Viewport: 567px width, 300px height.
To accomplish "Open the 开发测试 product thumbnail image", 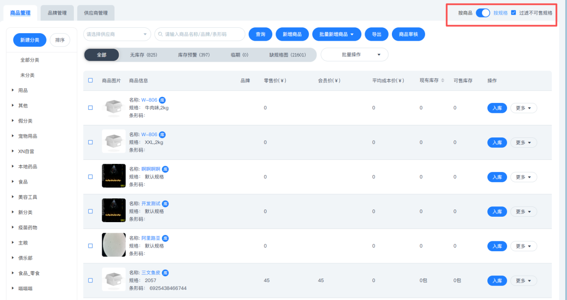I will [113, 210].
